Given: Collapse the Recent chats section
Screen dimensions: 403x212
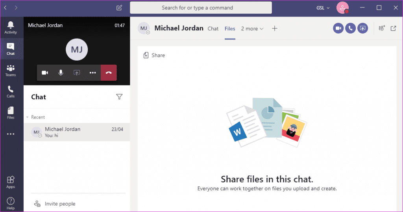Looking at the screenshot, I should click(28, 117).
